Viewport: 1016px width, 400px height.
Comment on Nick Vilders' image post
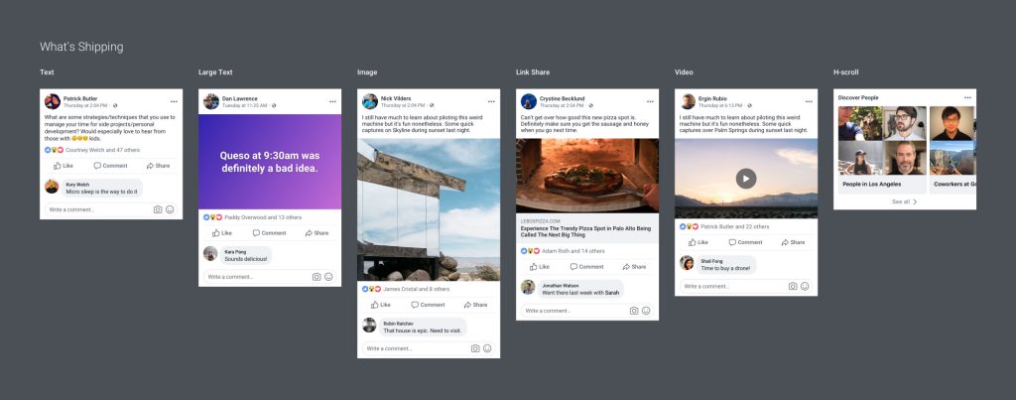point(428,305)
